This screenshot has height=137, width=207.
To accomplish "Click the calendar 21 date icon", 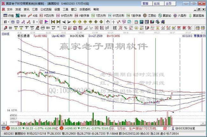I will (x=136, y=22).
